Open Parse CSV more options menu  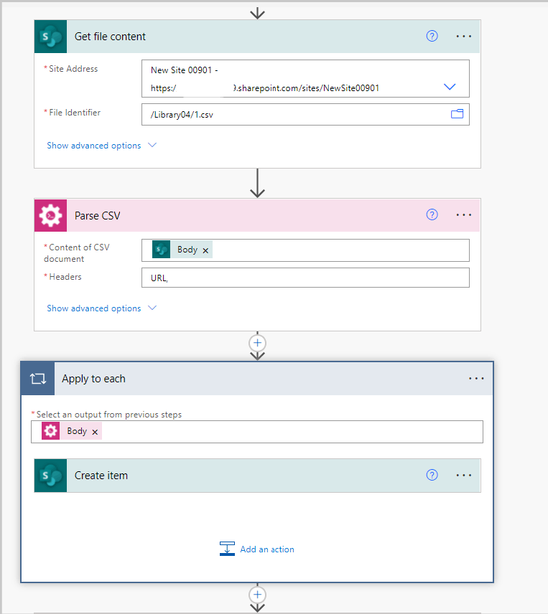point(463,214)
